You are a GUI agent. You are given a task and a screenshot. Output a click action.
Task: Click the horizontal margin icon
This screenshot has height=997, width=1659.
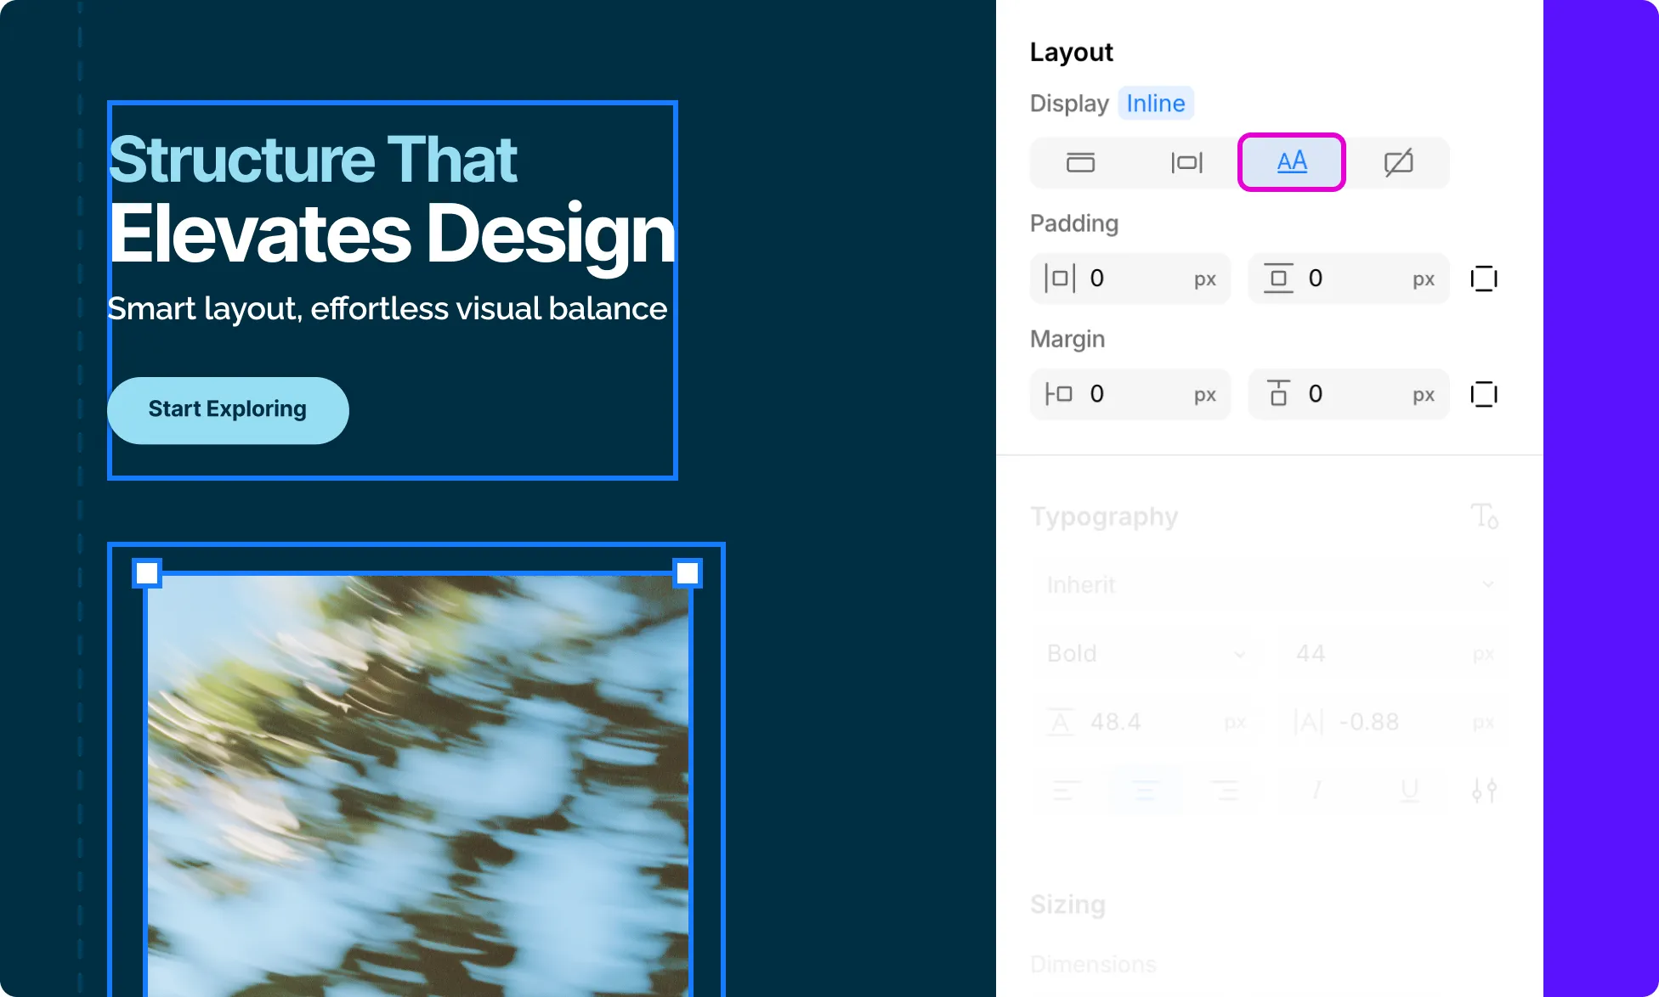(x=1059, y=394)
